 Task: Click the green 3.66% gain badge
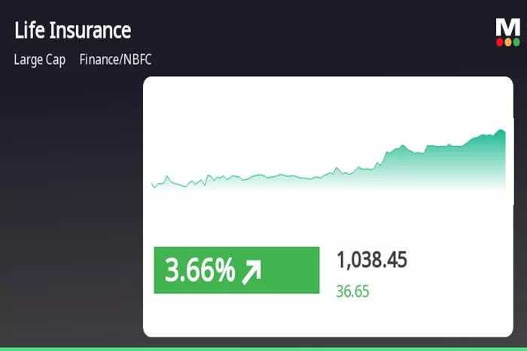coord(236,270)
